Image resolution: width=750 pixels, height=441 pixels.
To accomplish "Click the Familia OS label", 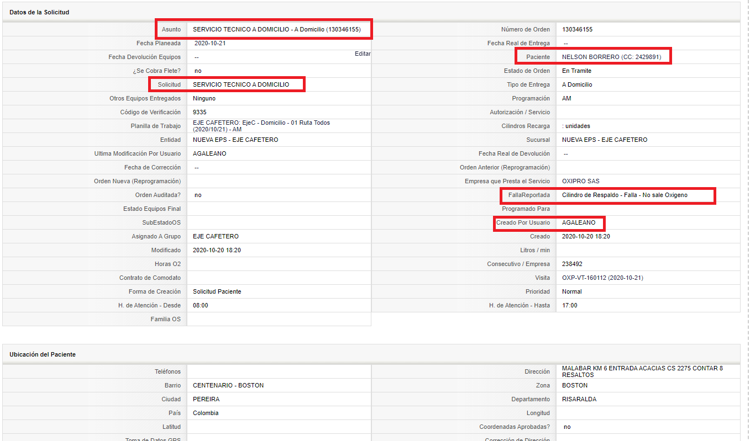I will point(166,319).
